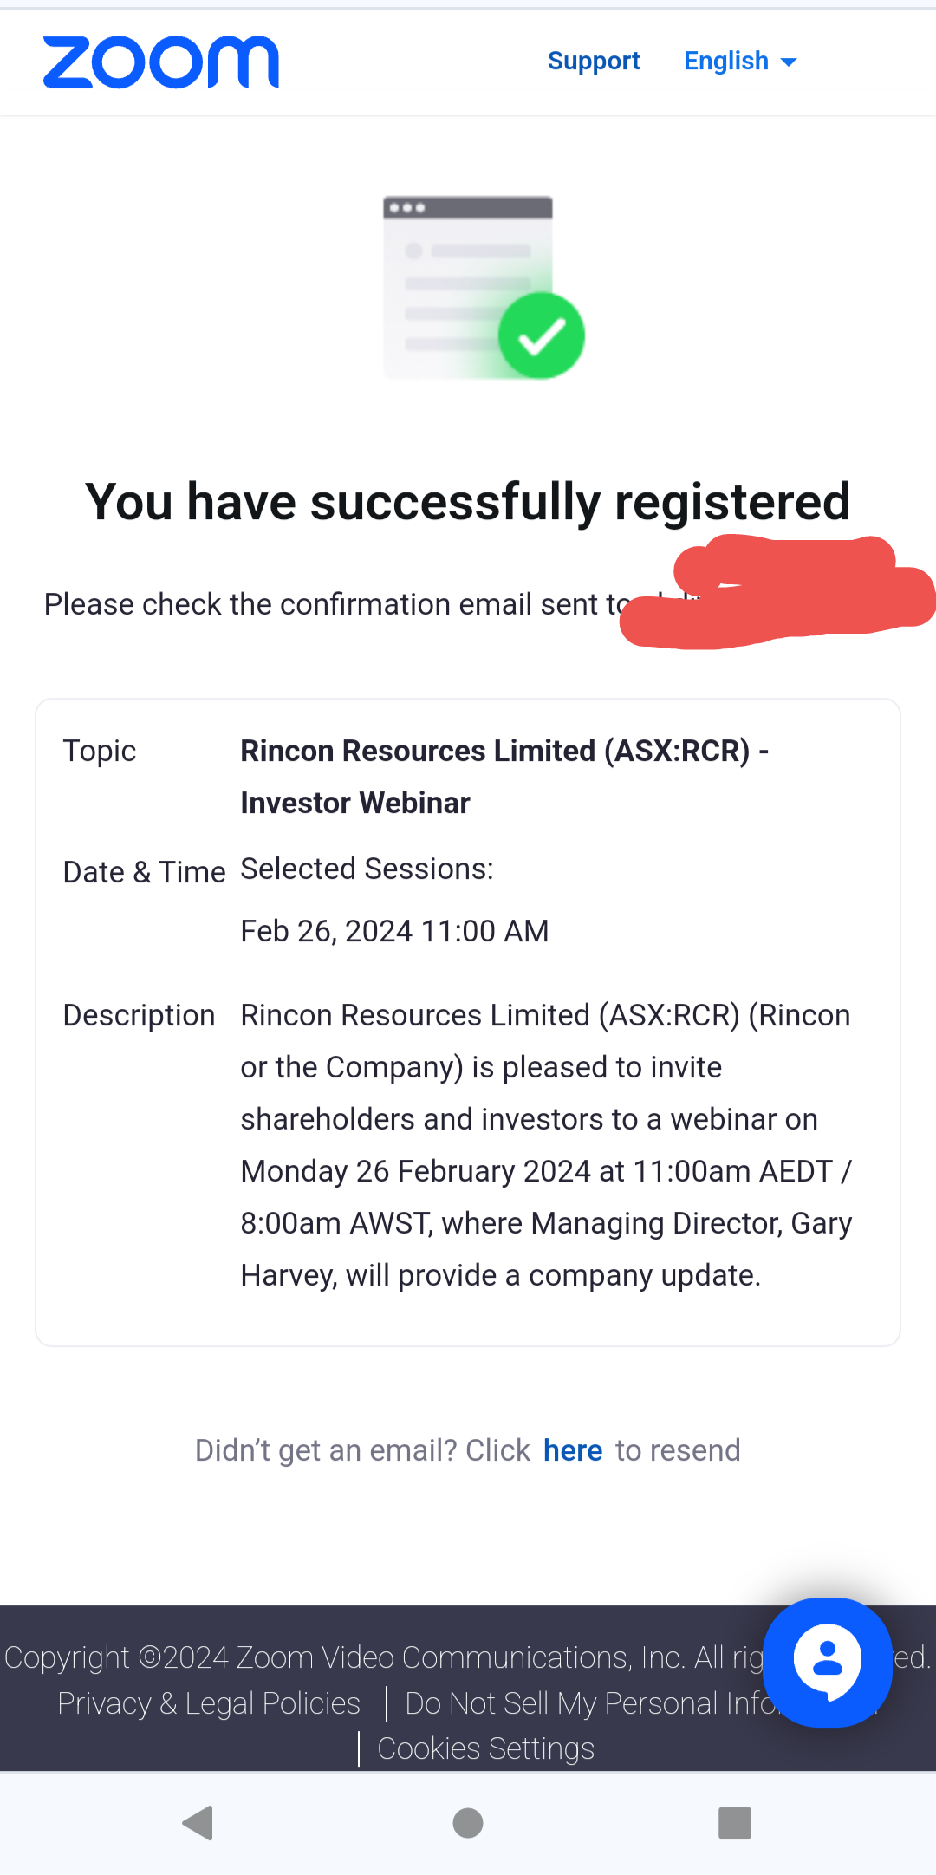Open the blue chat assistant bubble
Image resolution: width=936 pixels, height=1875 pixels.
pyautogui.click(x=828, y=1663)
